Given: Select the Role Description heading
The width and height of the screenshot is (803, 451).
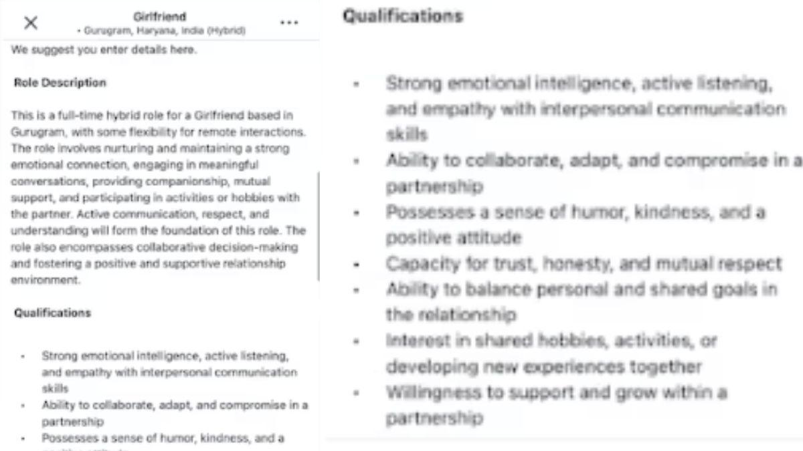Looking at the screenshot, I should coord(60,83).
